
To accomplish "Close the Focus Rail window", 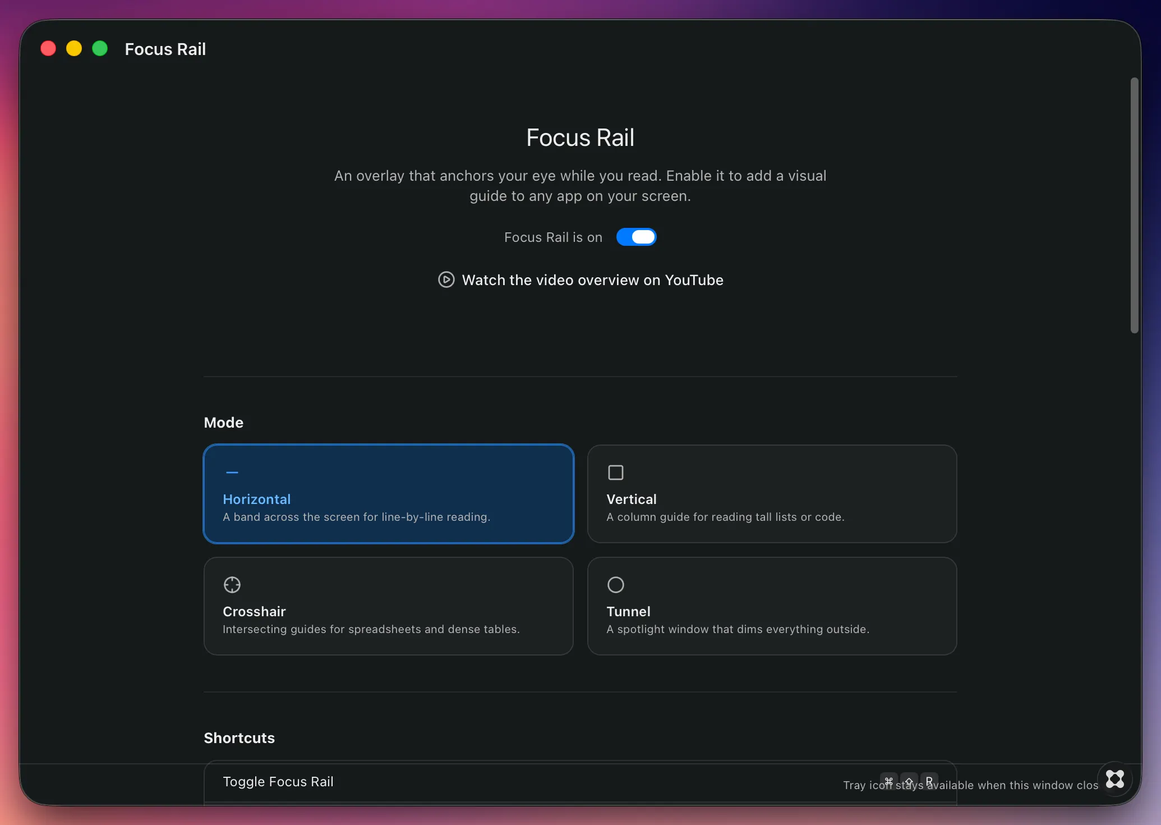I will (x=48, y=49).
